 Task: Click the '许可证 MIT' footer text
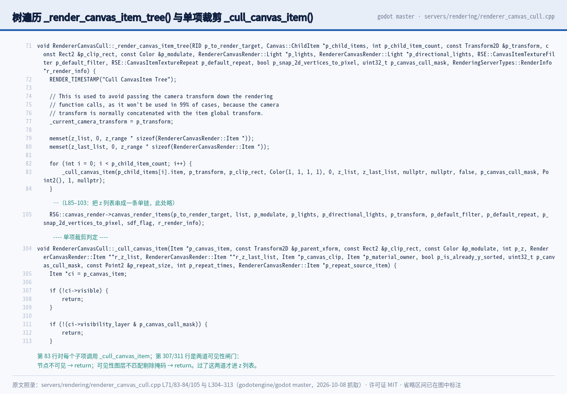(383, 385)
